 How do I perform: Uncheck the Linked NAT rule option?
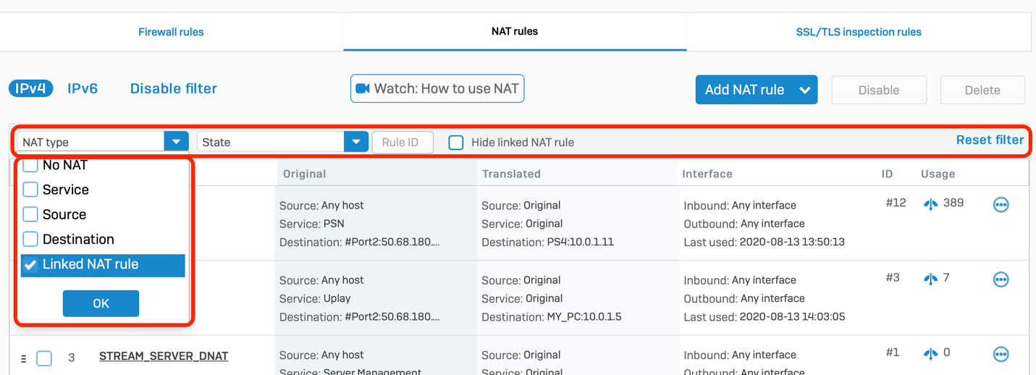click(30, 265)
